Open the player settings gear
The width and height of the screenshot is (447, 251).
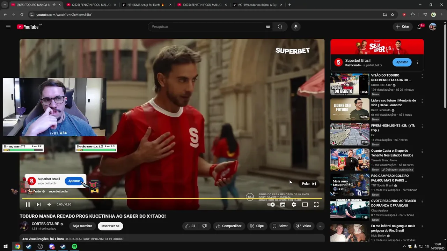pos(294,205)
